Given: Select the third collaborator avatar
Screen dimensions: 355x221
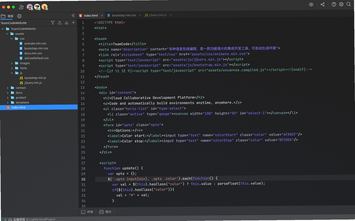Looking at the screenshot, I should pos(45,7).
